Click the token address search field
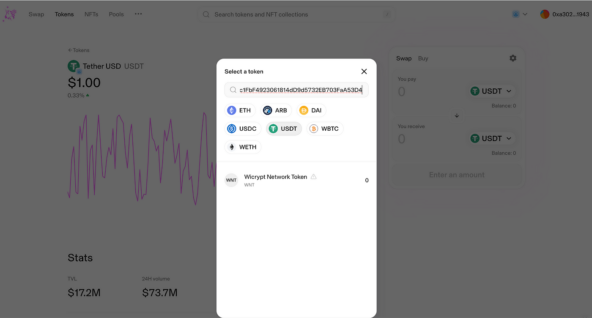The height and width of the screenshot is (318, 592). [296, 90]
